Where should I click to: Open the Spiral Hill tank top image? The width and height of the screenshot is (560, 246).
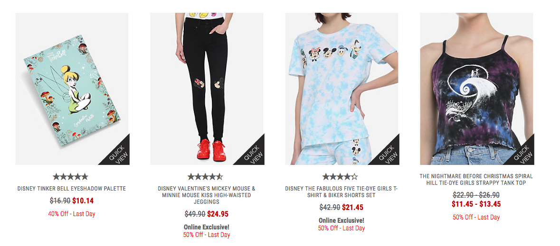coord(476,89)
